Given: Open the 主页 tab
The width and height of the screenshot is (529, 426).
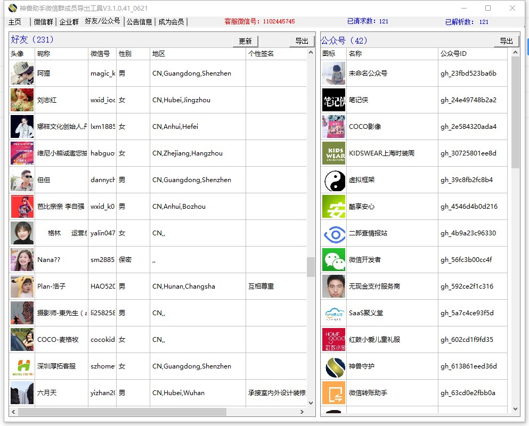Looking at the screenshot, I should point(15,22).
